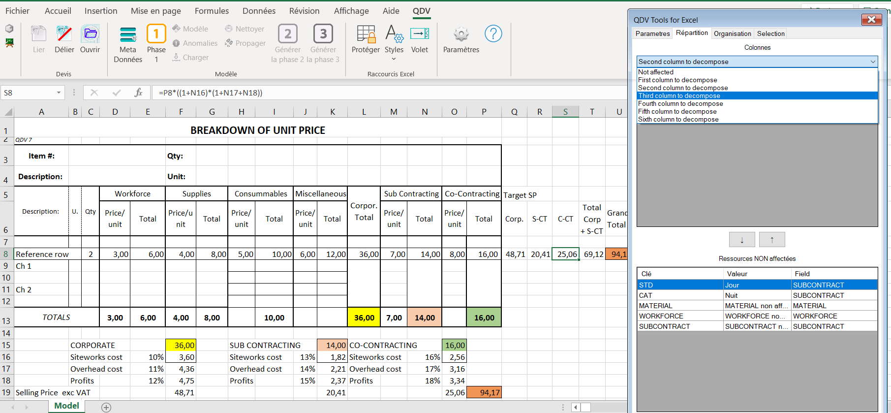The image size is (891, 413).
Task: Switch to the Formules ribbon tab
Action: click(x=212, y=11)
